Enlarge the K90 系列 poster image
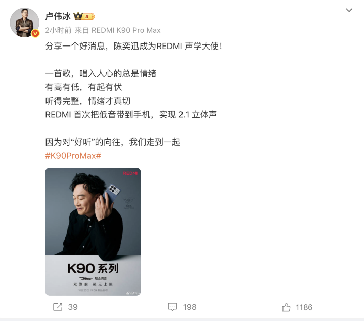 [x=93, y=232]
